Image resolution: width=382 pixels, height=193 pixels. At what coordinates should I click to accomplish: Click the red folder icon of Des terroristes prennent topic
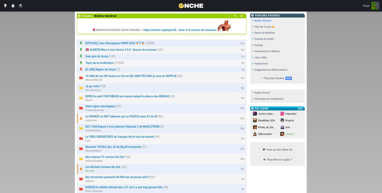click(x=81, y=179)
